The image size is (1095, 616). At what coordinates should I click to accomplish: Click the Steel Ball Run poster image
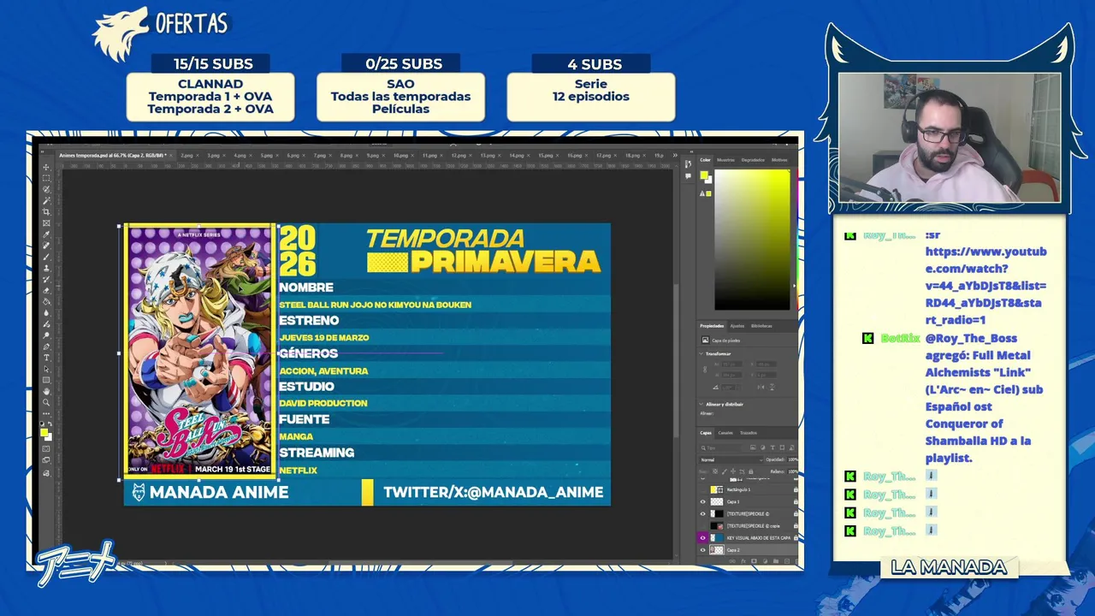200,351
